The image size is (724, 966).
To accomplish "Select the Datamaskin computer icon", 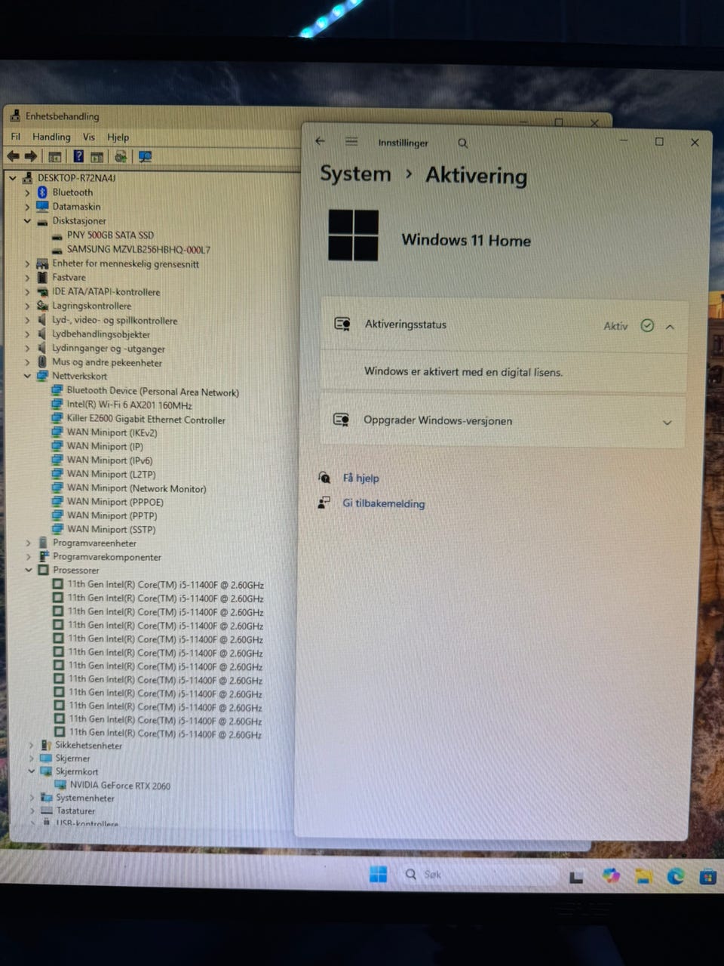I will (42, 206).
